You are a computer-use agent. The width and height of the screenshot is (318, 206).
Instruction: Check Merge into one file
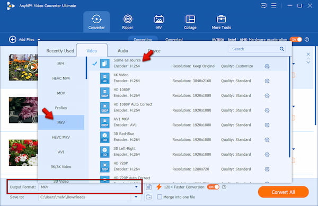(160, 197)
